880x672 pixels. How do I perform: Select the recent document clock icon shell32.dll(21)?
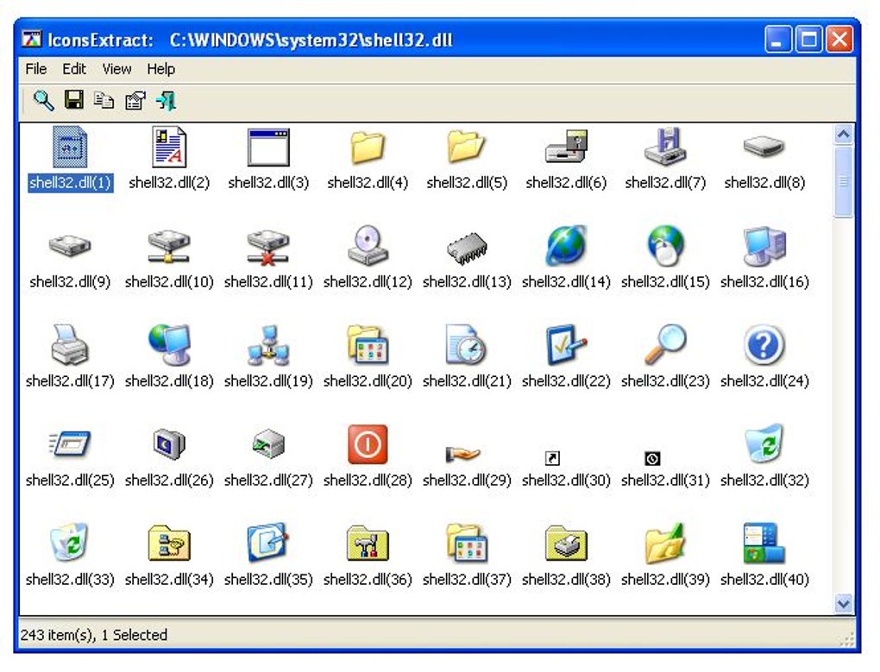(x=467, y=344)
